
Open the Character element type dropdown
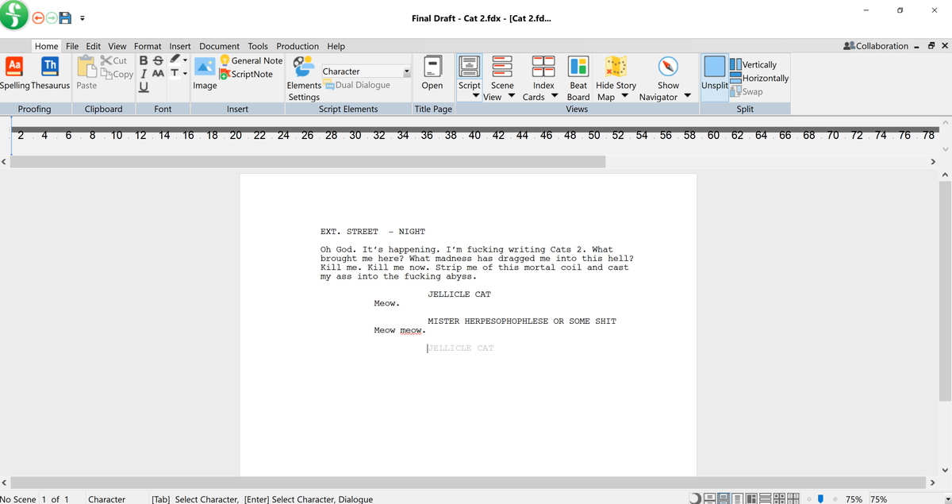click(x=407, y=71)
